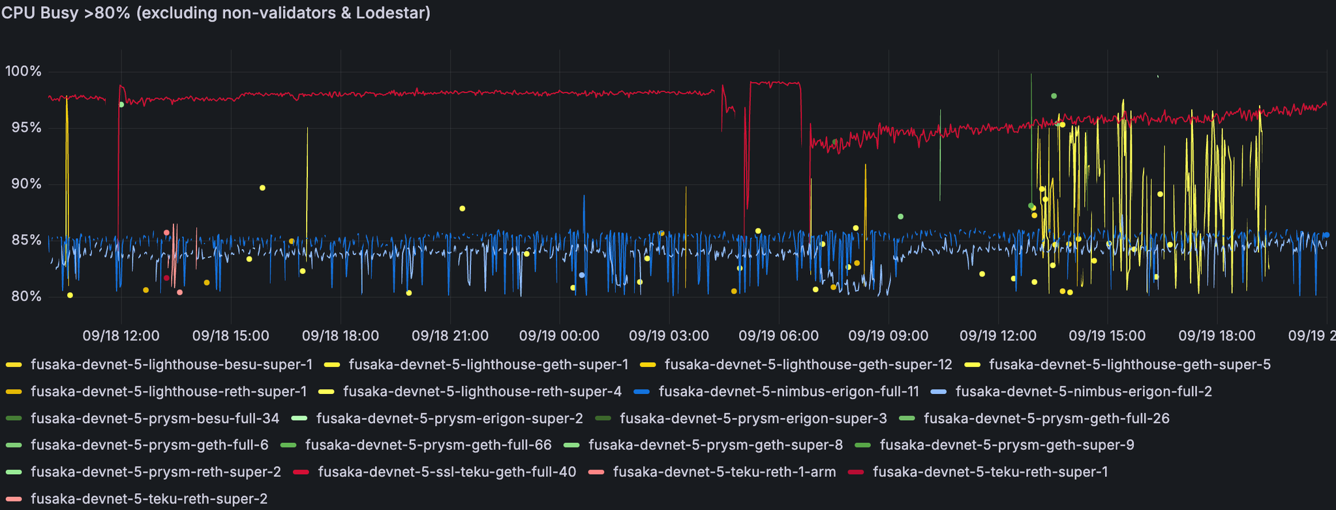Click color swatch for ssl-teku-geth-full-40
Viewport: 1336px width, 510px height.
point(301,472)
